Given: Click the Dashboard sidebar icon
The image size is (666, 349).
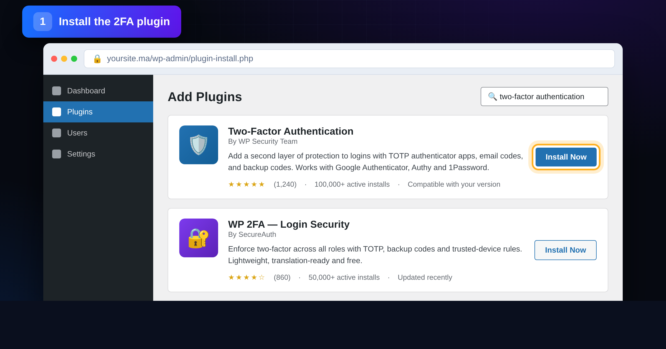Looking at the screenshot, I should [57, 91].
